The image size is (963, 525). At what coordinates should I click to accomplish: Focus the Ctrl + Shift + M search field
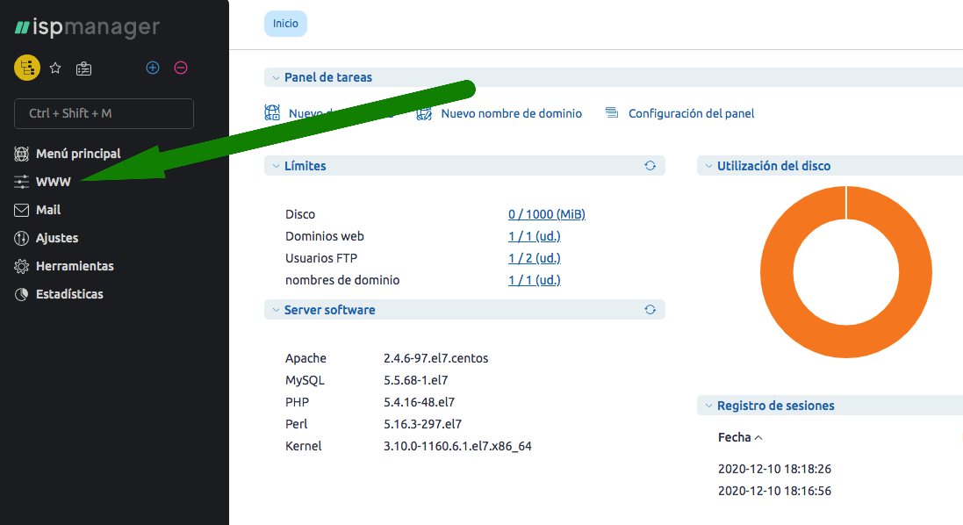104,113
